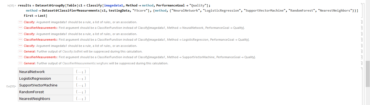
Task: Expand elided value in RandomForest row
Action: (x=81, y=92)
